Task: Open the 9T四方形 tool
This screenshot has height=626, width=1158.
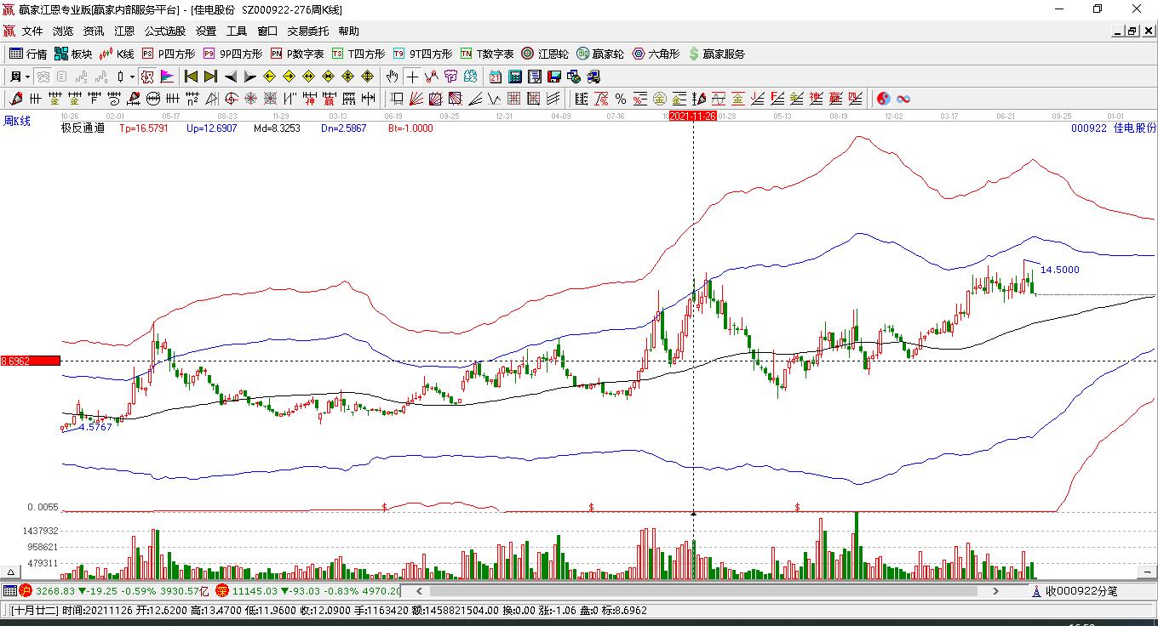Action: [422, 54]
